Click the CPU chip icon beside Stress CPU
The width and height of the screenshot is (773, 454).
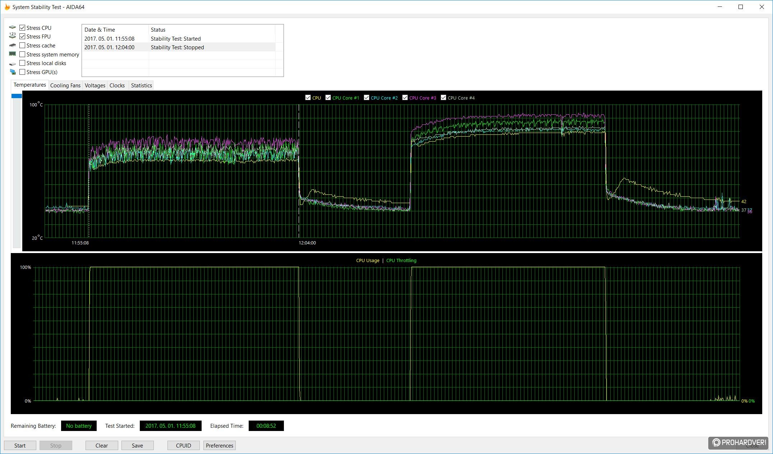[x=13, y=28]
